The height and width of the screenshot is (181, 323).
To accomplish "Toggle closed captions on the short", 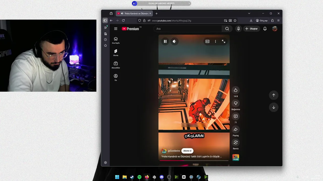I will pyautogui.click(x=207, y=41).
